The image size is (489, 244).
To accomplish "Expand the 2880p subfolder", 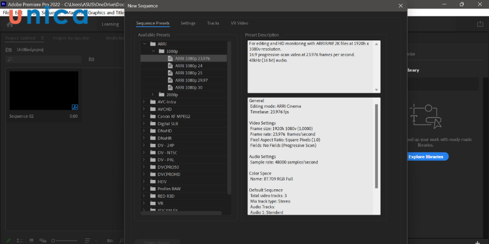I will [153, 95].
